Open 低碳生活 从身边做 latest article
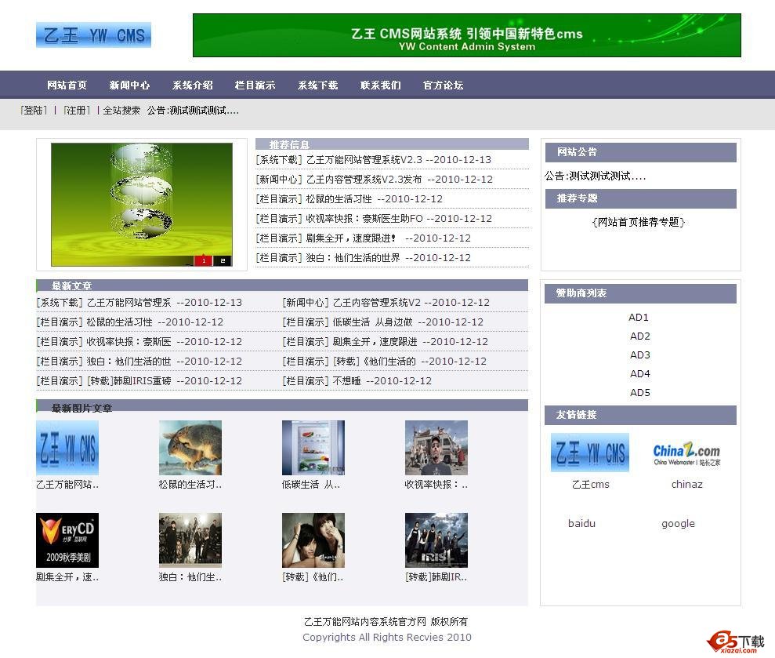Viewport: 775px width, 658px height. (x=373, y=322)
